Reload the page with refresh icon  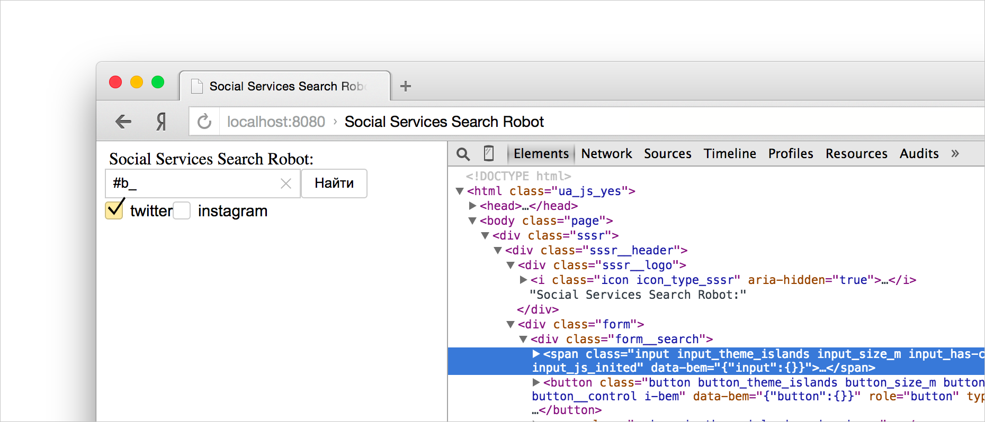[x=204, y=122]
